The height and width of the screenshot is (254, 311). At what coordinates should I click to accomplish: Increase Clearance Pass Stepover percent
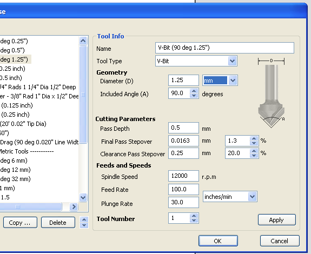[x=254, y=151]
